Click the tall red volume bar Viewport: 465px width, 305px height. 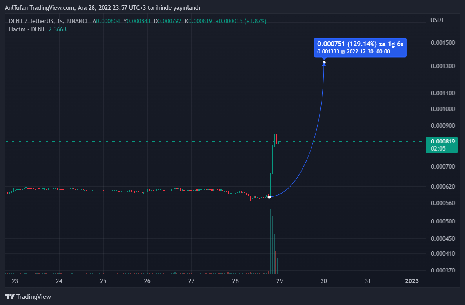click(276, 262)
